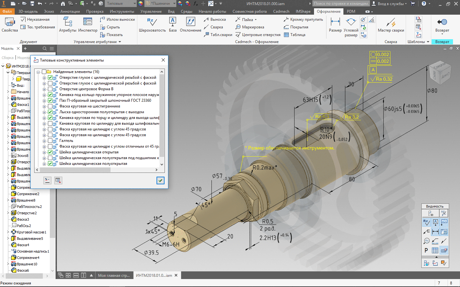Open the Управление атрибутами panel dropdown
This screenshot has height=287, width=460.
point(120,42)
